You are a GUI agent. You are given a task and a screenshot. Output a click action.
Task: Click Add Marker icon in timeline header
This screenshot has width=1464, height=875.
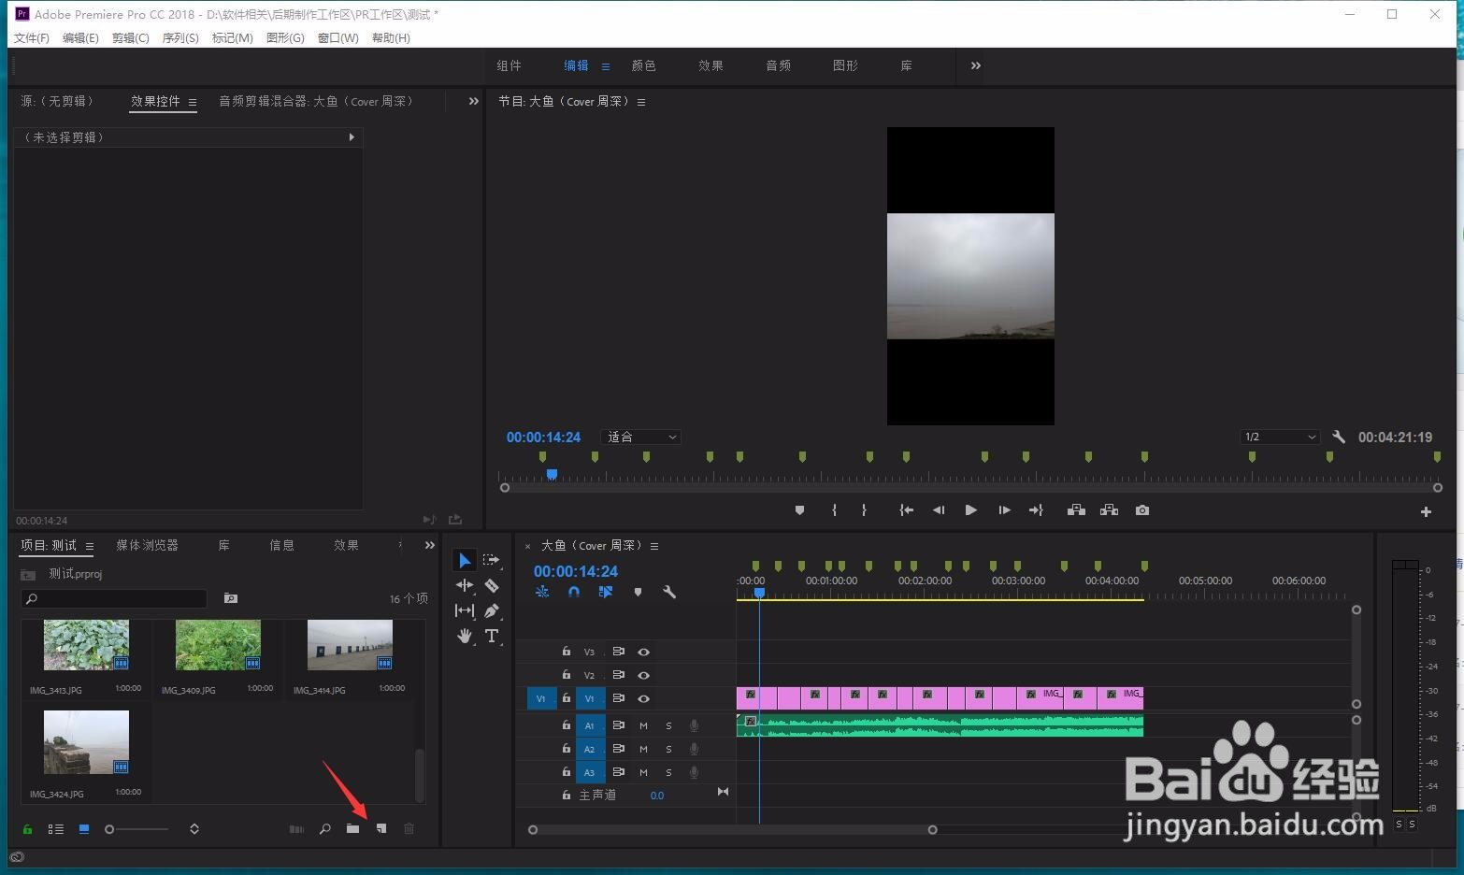click(x=638, y=592)
